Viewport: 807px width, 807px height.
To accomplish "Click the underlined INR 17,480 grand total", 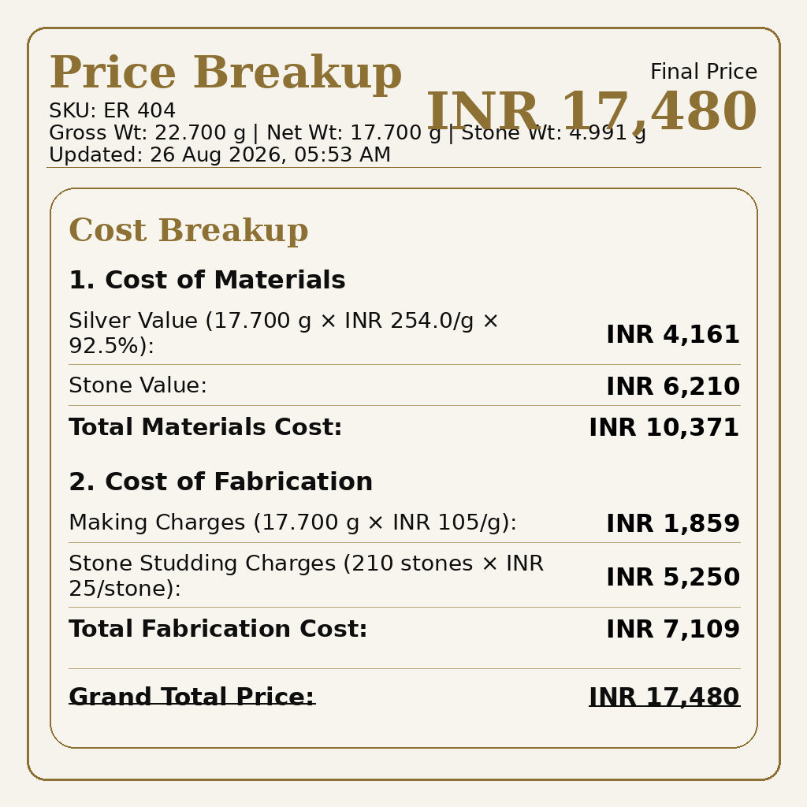I will click(664, 697).
